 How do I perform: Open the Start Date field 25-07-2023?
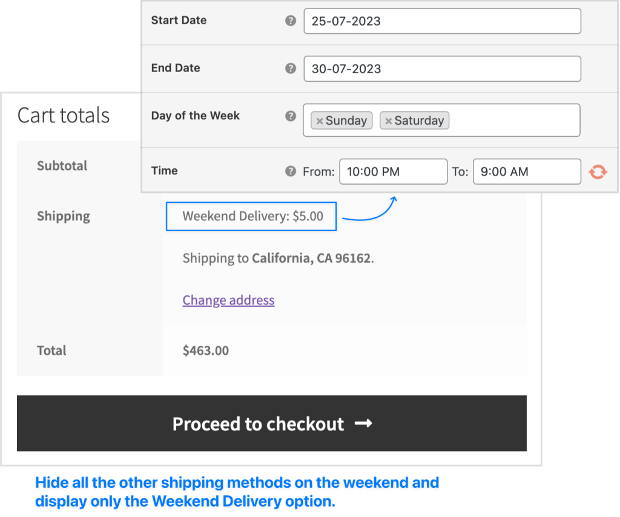[x=442, y=21]
